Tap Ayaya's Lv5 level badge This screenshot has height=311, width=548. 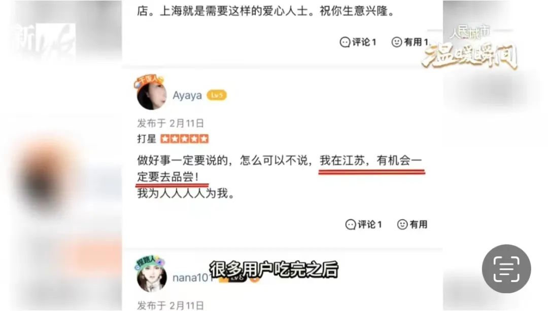coord(217,95)
